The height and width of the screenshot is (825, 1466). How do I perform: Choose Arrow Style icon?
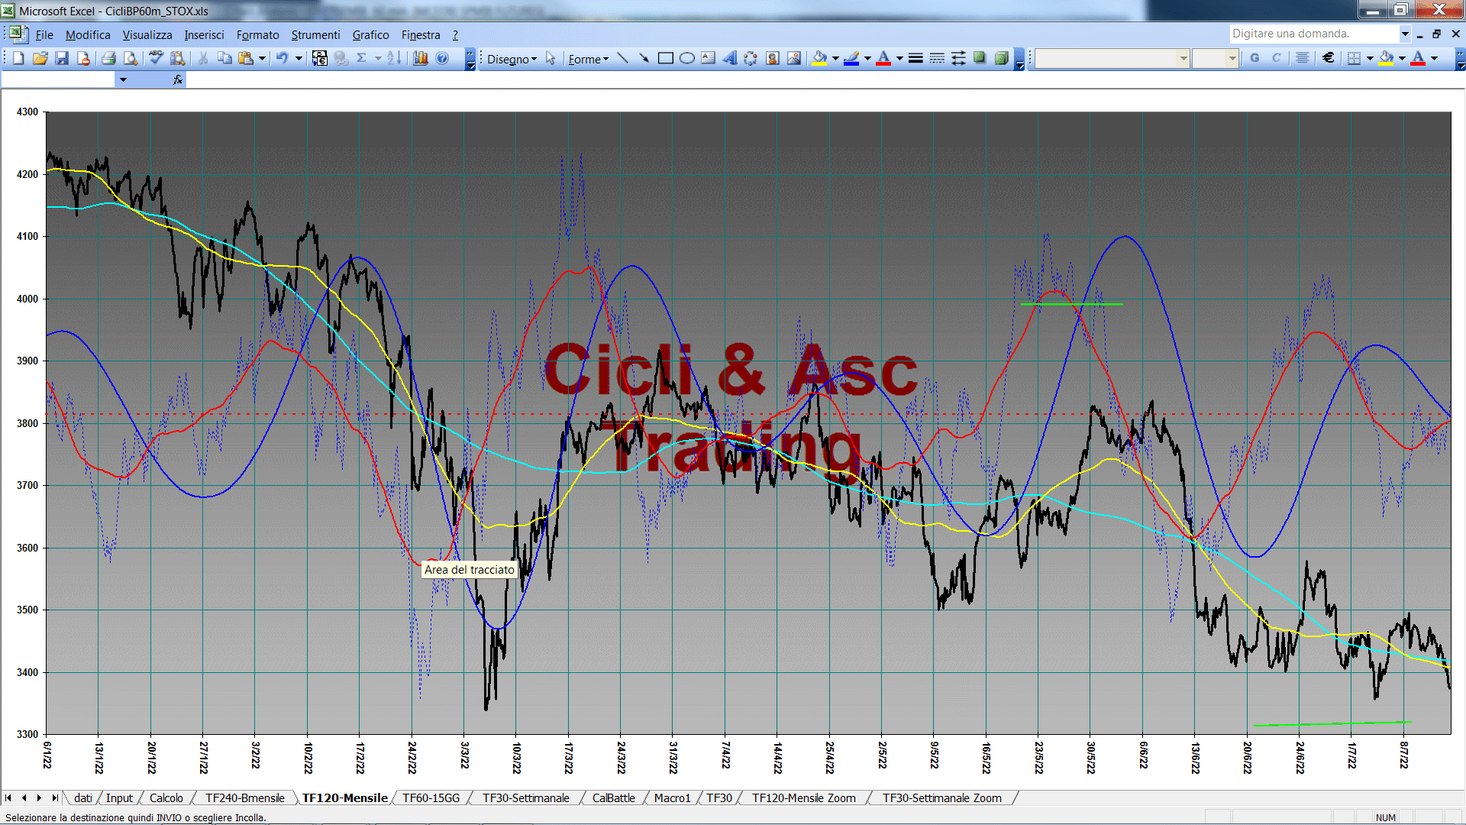click(x=958, y=58)
